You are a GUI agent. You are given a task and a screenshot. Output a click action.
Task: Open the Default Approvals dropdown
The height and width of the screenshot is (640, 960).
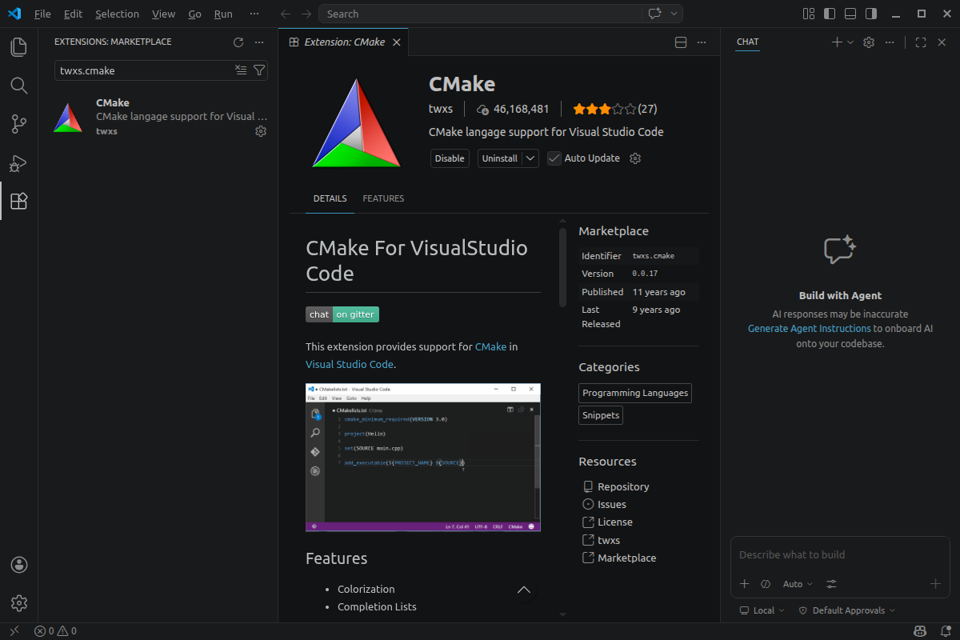point(846,610)
